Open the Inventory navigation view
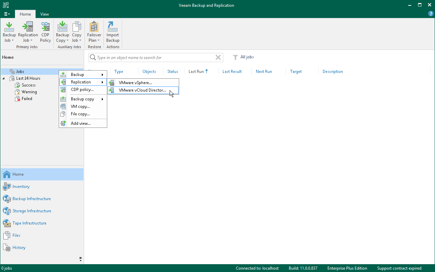The image size is (435, 272). 42,187
